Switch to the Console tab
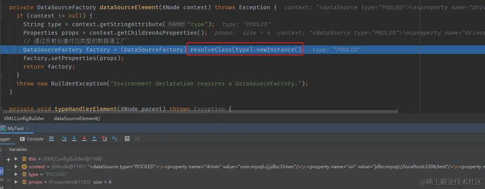This screenshot has width=485, height=189. pos(32,139)
